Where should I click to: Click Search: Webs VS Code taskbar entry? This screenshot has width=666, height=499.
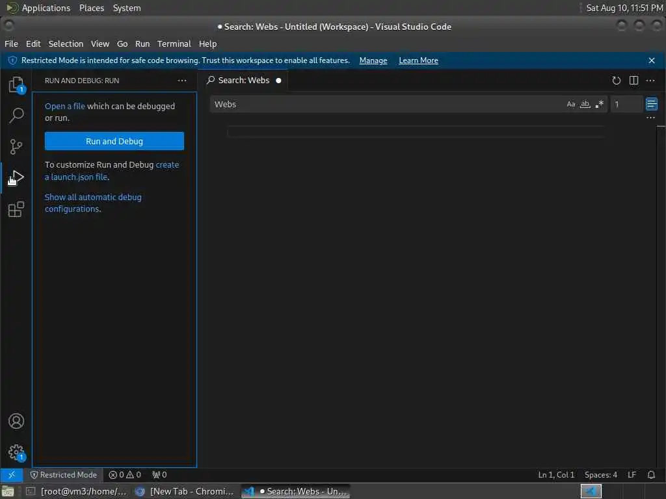296,491
